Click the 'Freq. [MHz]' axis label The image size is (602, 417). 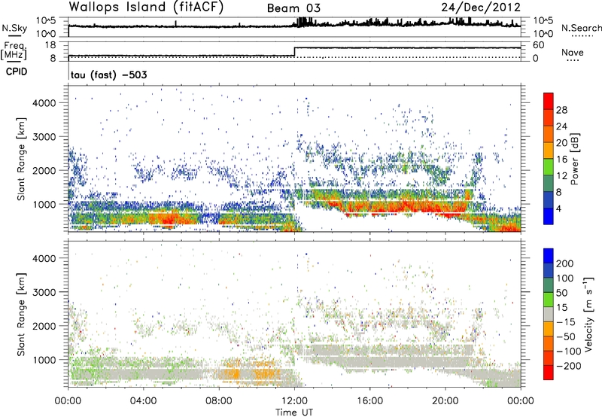(14, 51)
